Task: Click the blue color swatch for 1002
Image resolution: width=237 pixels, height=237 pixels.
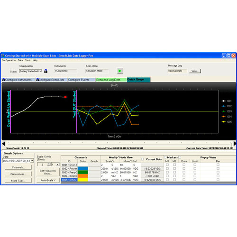Action: pos(83,168)
